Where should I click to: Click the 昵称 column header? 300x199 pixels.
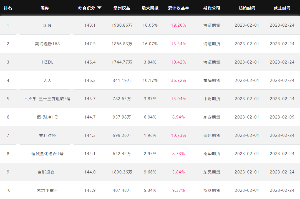45,8
